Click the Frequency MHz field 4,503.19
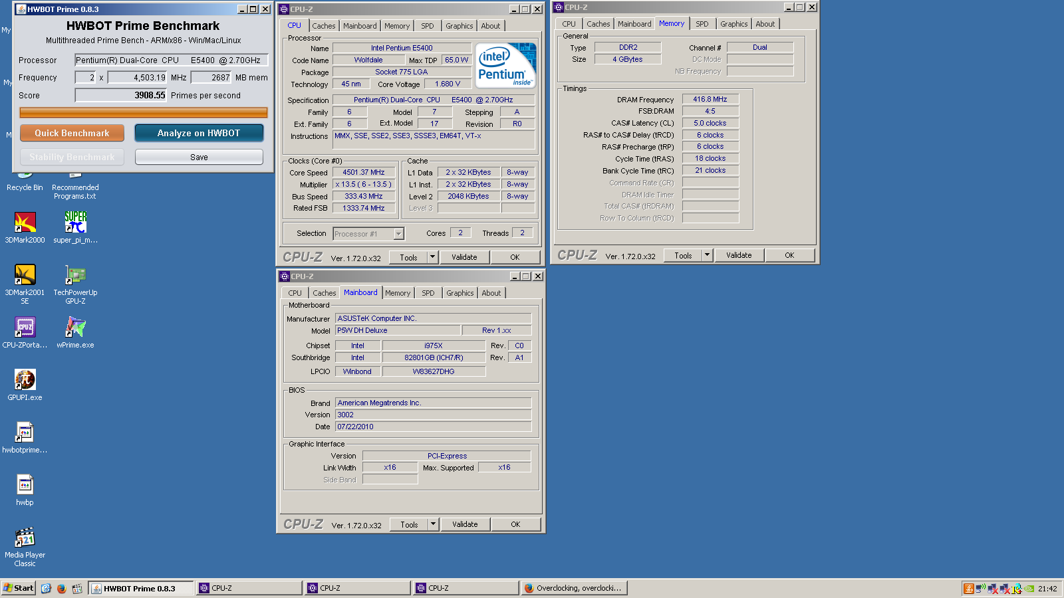 (138, 77)
